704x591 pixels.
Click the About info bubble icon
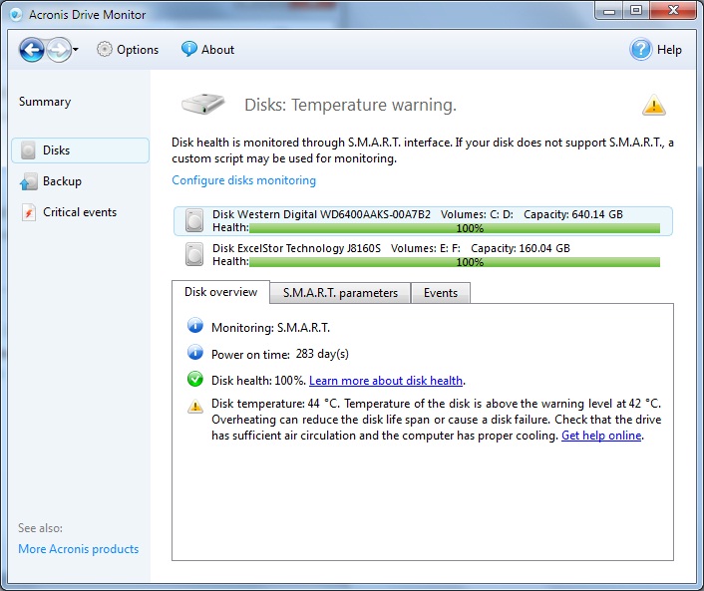(189, 49)
